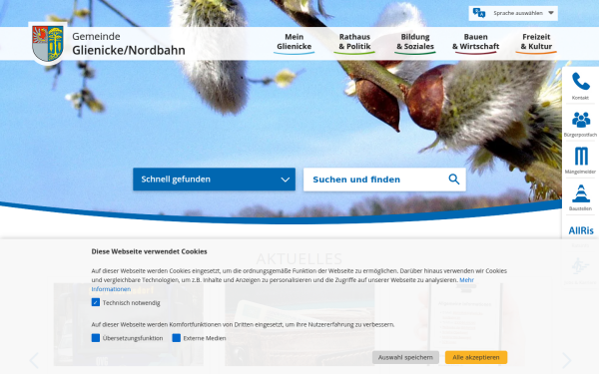Click the Gemeinde Glienicke/Nordbahn site title
The image size is (599, 374).
point(129,44)
